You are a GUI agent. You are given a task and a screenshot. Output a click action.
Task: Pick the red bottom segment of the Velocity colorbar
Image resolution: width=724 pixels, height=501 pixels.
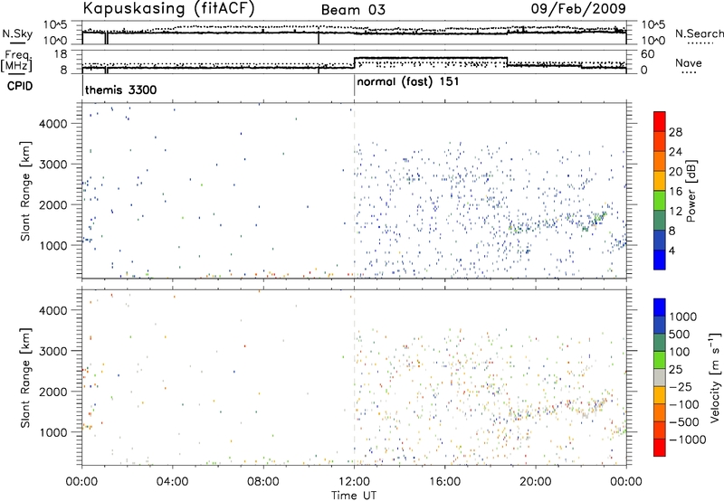(x=660, y=448)
